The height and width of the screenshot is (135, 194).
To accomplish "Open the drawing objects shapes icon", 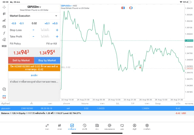I will (4, 40).
